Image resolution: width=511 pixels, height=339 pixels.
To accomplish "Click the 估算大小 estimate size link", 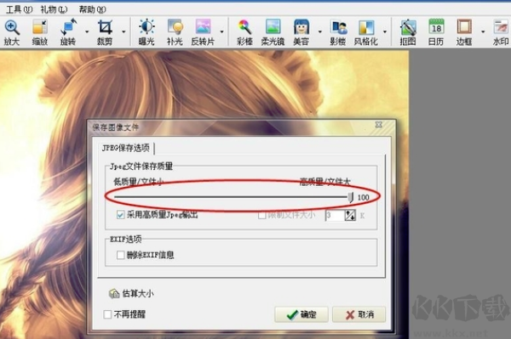I will pos(137,293).
